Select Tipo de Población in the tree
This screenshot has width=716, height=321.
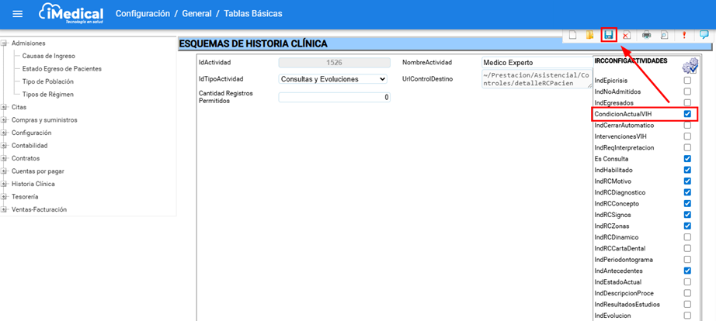[x=48, y=81]
